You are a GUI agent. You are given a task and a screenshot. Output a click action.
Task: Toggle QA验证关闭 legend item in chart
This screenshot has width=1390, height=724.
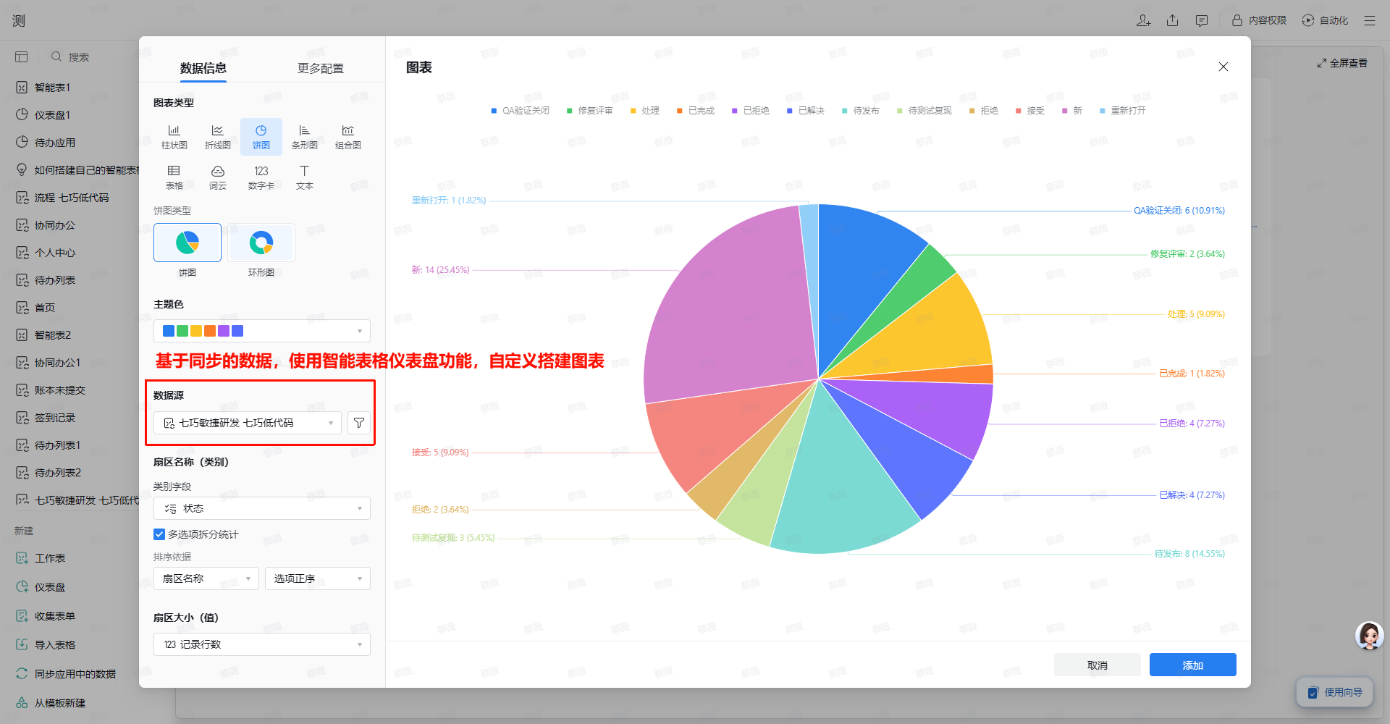click(x=520, y=111)
